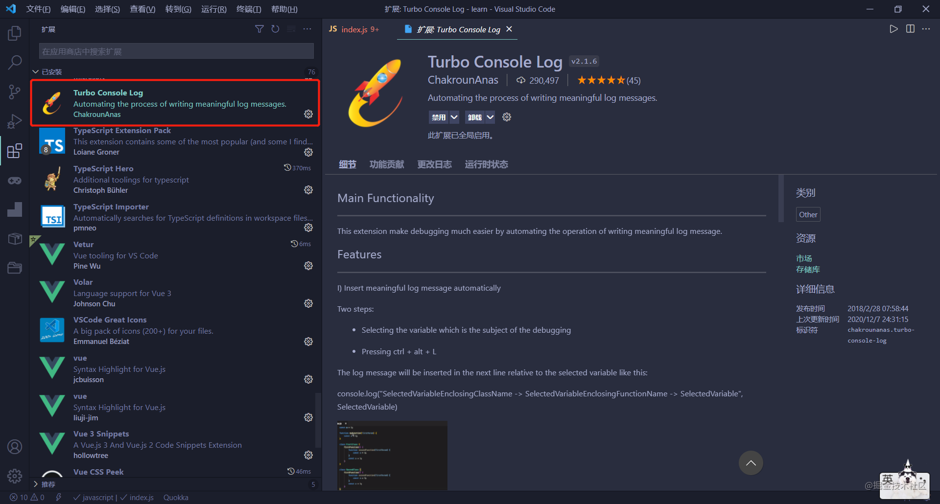Click the Uninstall extension button
Image resolution: width=940 pixels, height=504 pixels.
[474, 117]
